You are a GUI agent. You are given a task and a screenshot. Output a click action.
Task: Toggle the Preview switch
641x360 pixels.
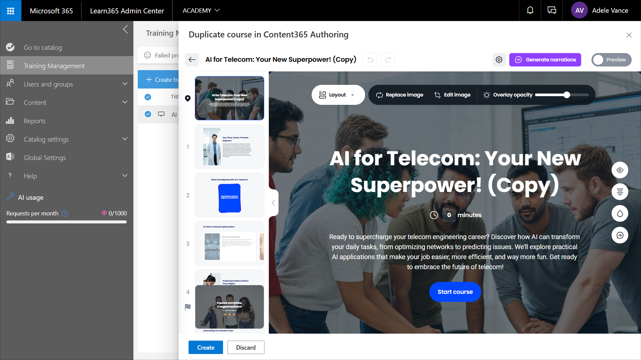pyautogui.click(x=611, y=60)
